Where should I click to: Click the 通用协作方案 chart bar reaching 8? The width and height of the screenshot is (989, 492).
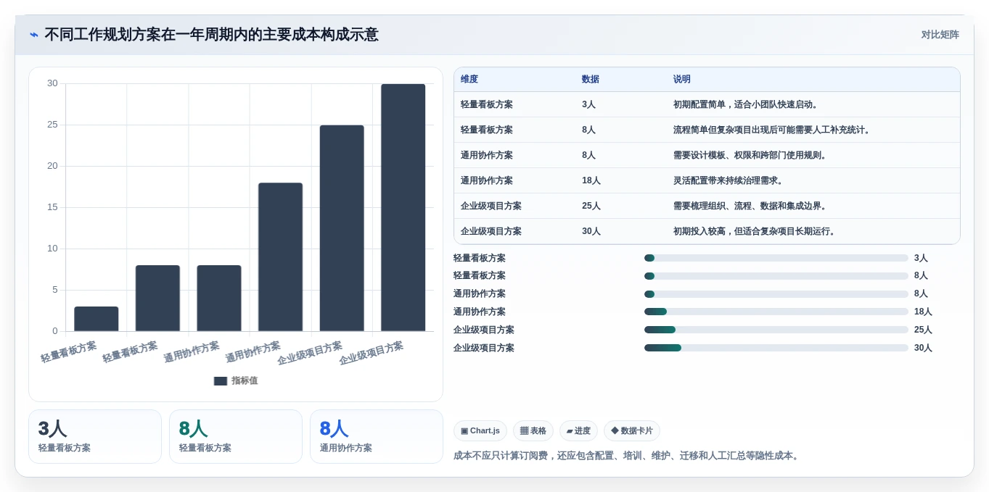(219, 299)
